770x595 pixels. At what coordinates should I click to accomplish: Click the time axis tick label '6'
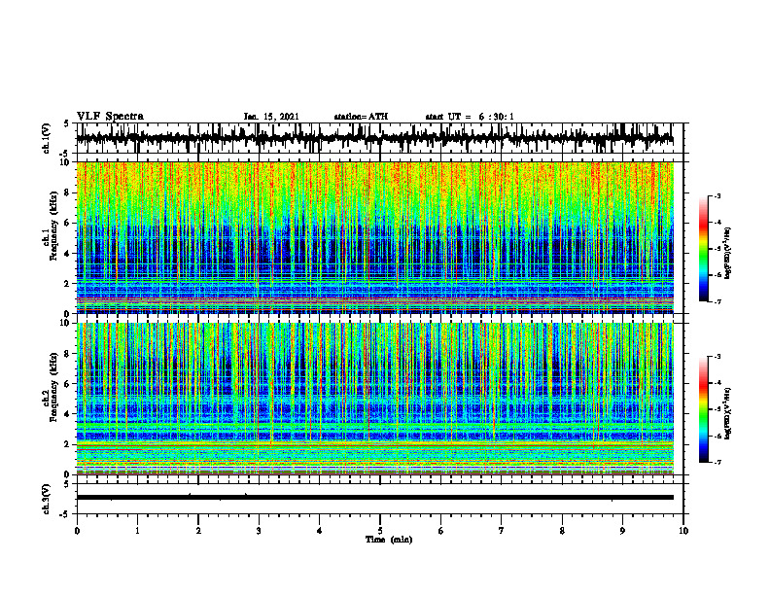441,531
